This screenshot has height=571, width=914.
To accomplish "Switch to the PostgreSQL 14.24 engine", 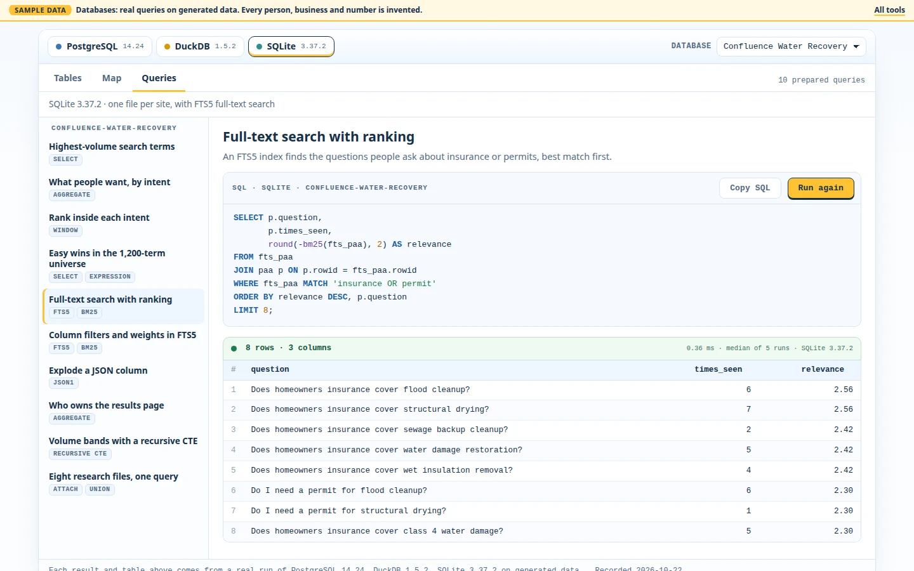I will coord(100,46).
